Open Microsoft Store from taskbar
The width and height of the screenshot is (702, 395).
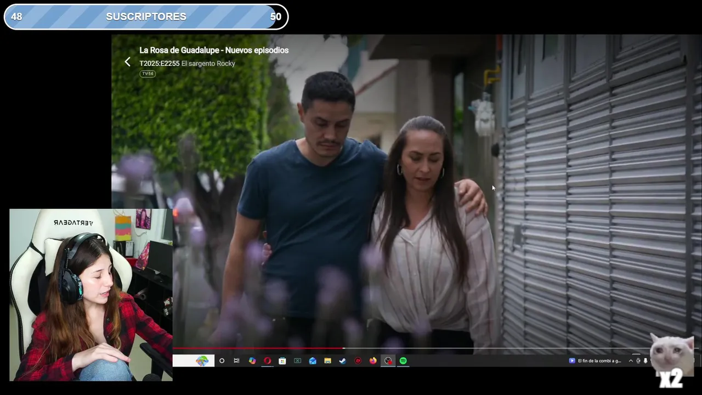[x=282, y=360]
